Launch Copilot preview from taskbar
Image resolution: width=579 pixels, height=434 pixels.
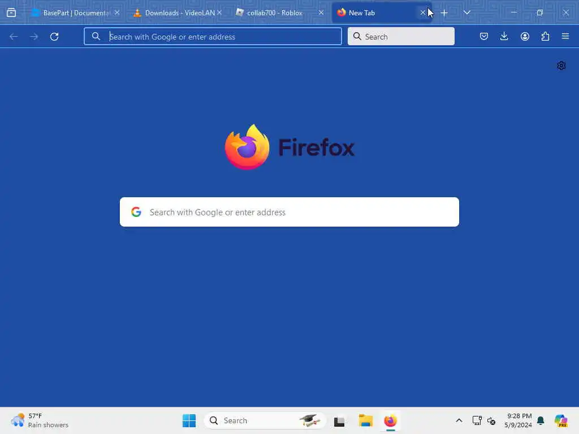click(x=561, y=420)
